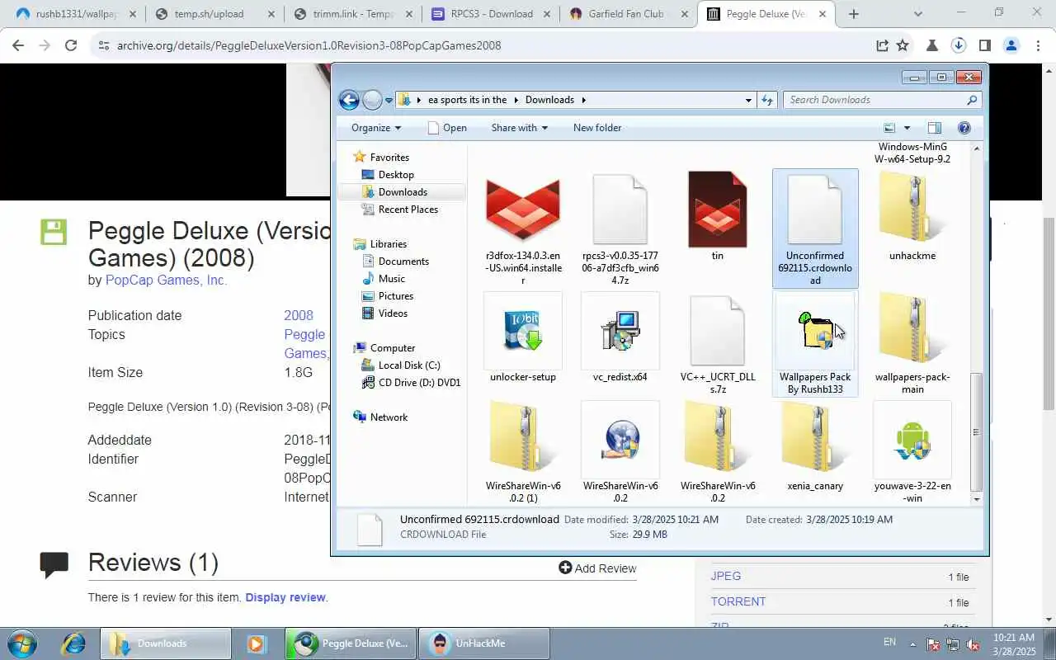Viewport: 1056px width, 660px height.
Task: Click the Explorer Forward arrow button
Action: pos(372,100)
